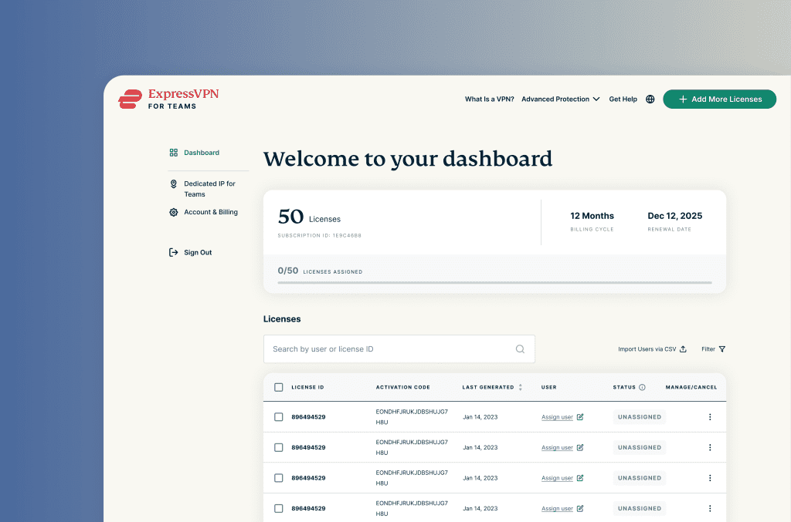Click the licenses assigned progress bar
Viewport: 791px width, 522px height.
(494, 282)
